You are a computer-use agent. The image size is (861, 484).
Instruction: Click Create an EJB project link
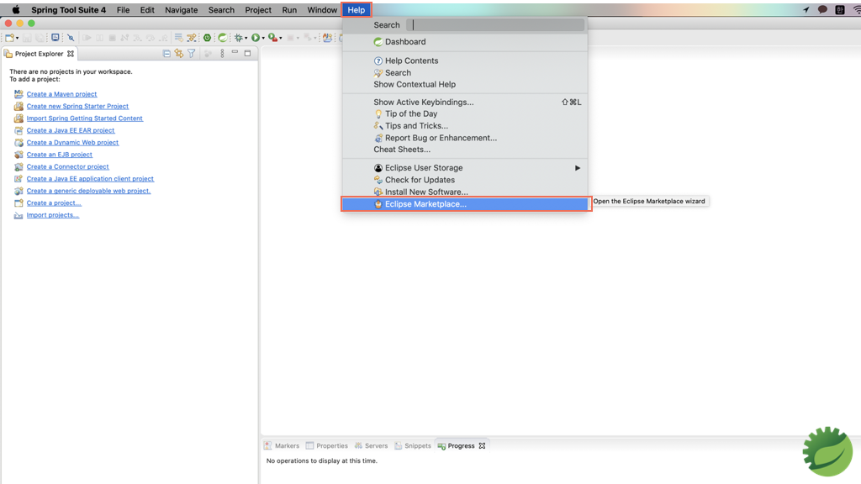point(60,155)
